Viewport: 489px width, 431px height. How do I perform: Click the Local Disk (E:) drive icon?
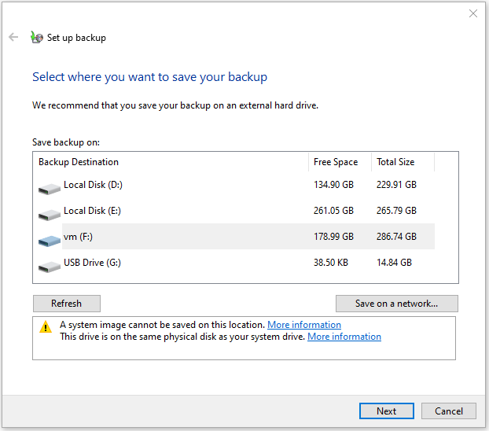click(49, 214)
